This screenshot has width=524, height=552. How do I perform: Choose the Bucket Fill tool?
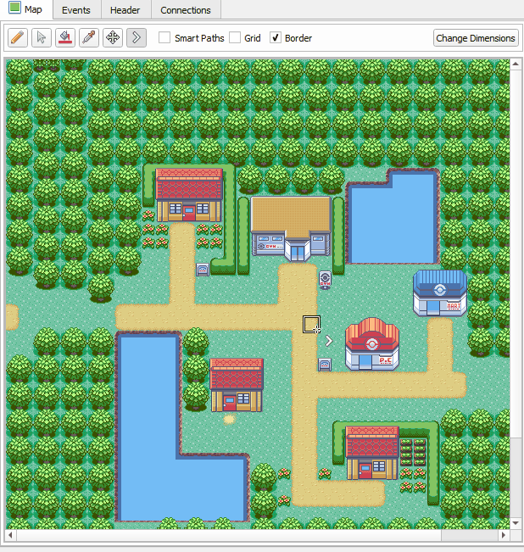click(65, 37)
